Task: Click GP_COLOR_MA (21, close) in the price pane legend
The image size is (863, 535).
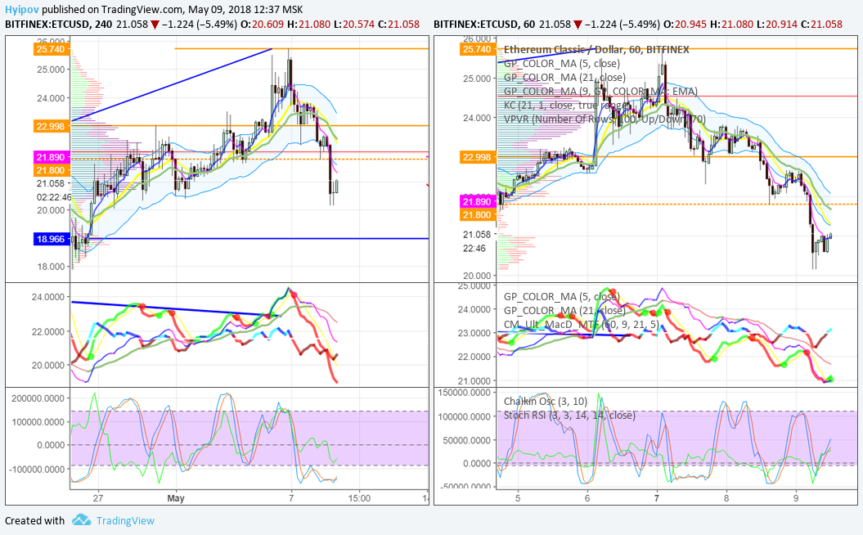Action: point(564,77)
